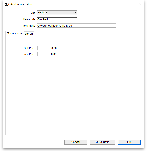The width and height of the screenshot is (147, 151).
Task: Expand the Type dropdown arrow
Action: tap(75, 13)
